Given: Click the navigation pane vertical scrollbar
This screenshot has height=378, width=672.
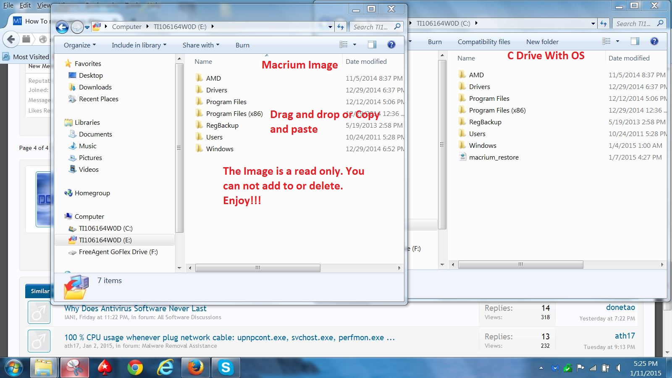Looking at the screenshot, I should point(179,148).
